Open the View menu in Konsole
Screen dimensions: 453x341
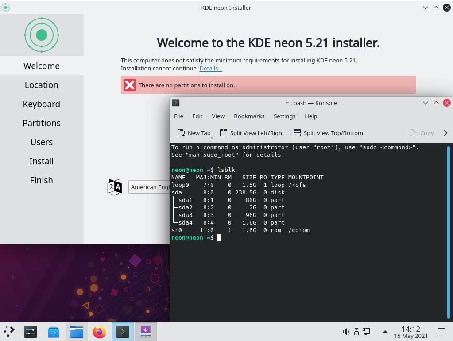tap(218, 116)
